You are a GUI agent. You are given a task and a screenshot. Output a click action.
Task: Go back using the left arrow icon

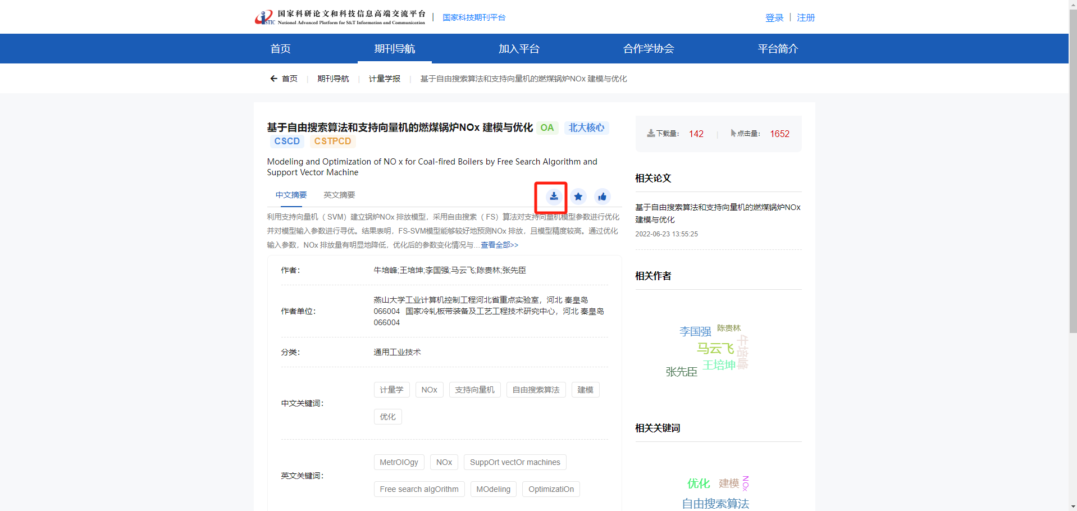click(273, 79)
